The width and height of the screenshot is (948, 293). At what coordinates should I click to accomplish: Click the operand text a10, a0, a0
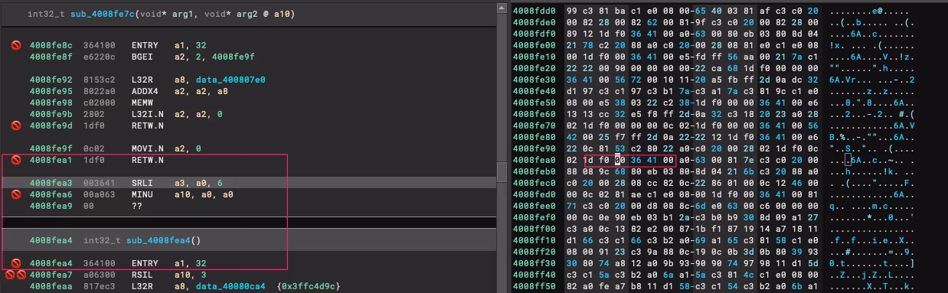pos(204,194)
